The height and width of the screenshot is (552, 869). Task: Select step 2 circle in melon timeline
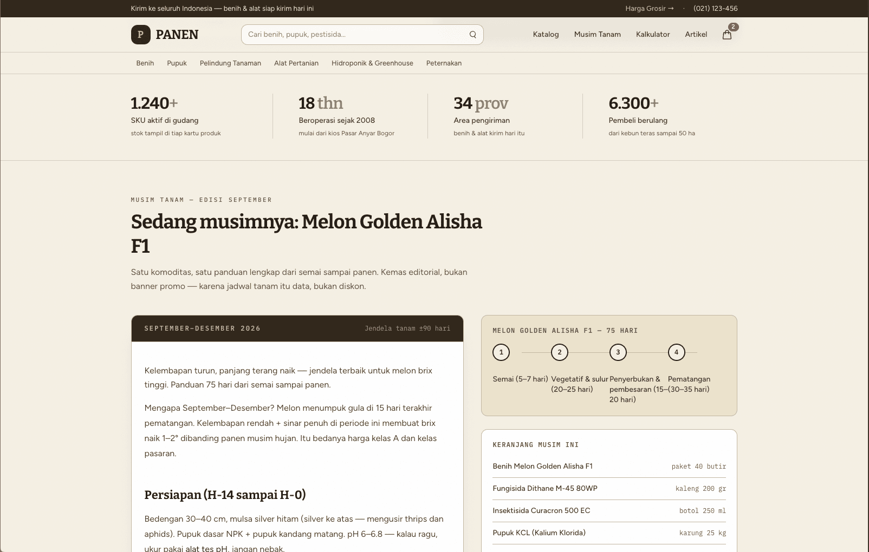560,352
